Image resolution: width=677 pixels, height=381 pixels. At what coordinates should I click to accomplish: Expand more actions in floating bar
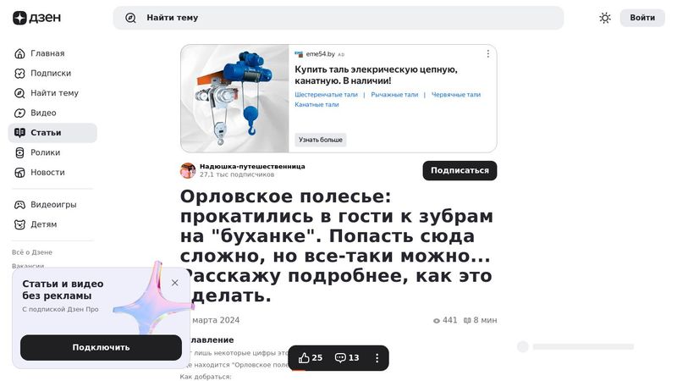(x=377, y=358)
